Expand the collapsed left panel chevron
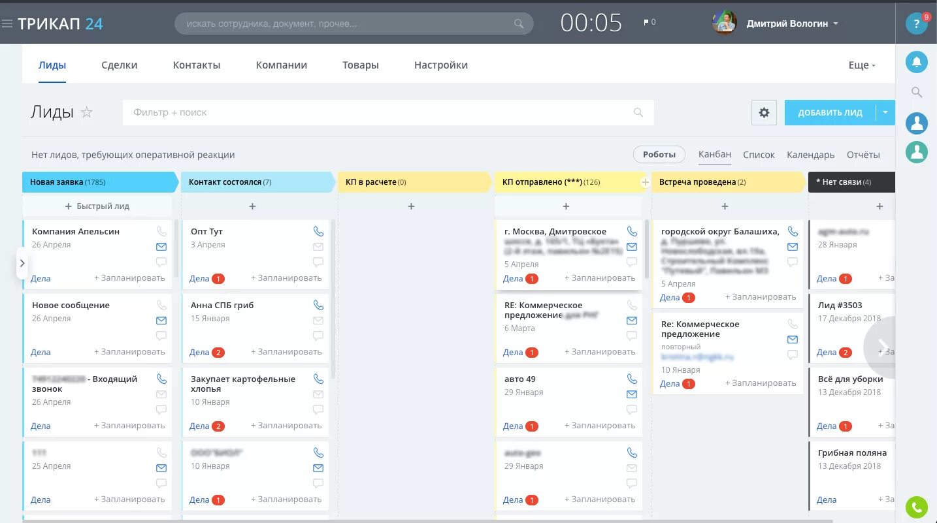Viewport: 937px width, 523px height. [x=23, y=262]
